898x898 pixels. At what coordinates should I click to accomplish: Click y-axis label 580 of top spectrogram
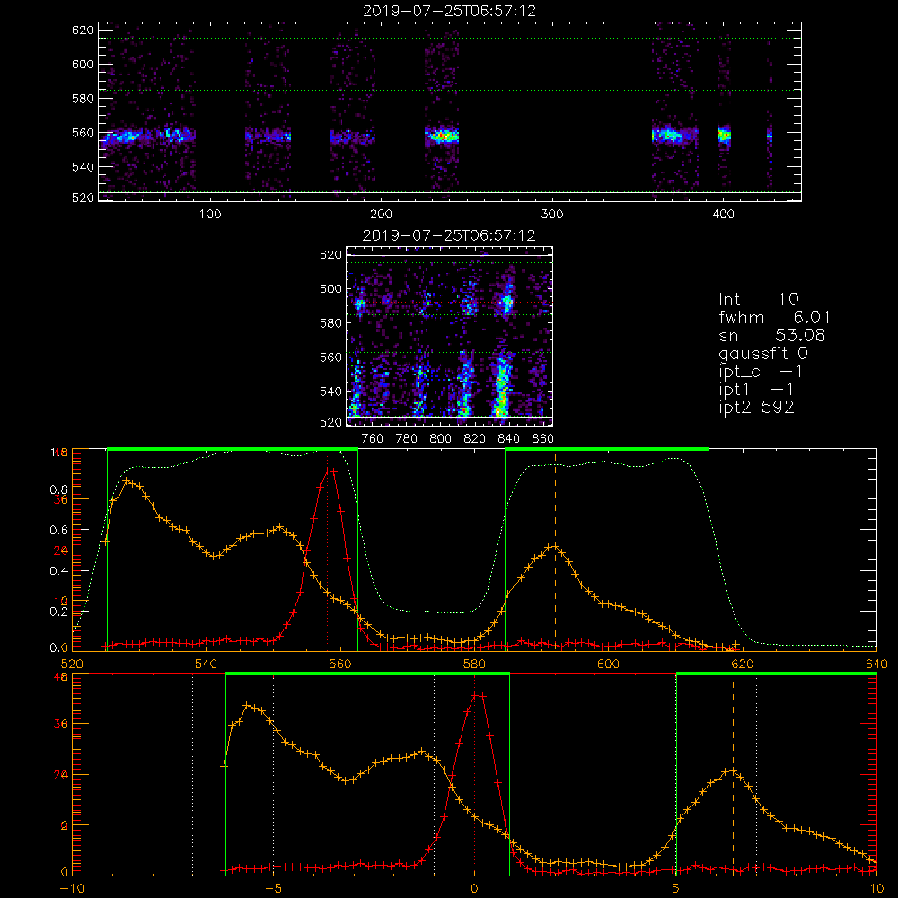[83, 99]
